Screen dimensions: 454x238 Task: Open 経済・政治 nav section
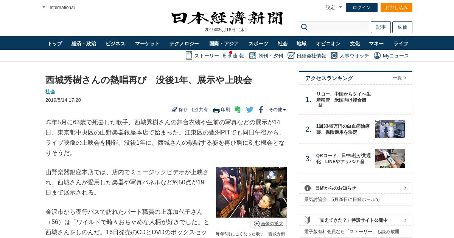(84, 43)
